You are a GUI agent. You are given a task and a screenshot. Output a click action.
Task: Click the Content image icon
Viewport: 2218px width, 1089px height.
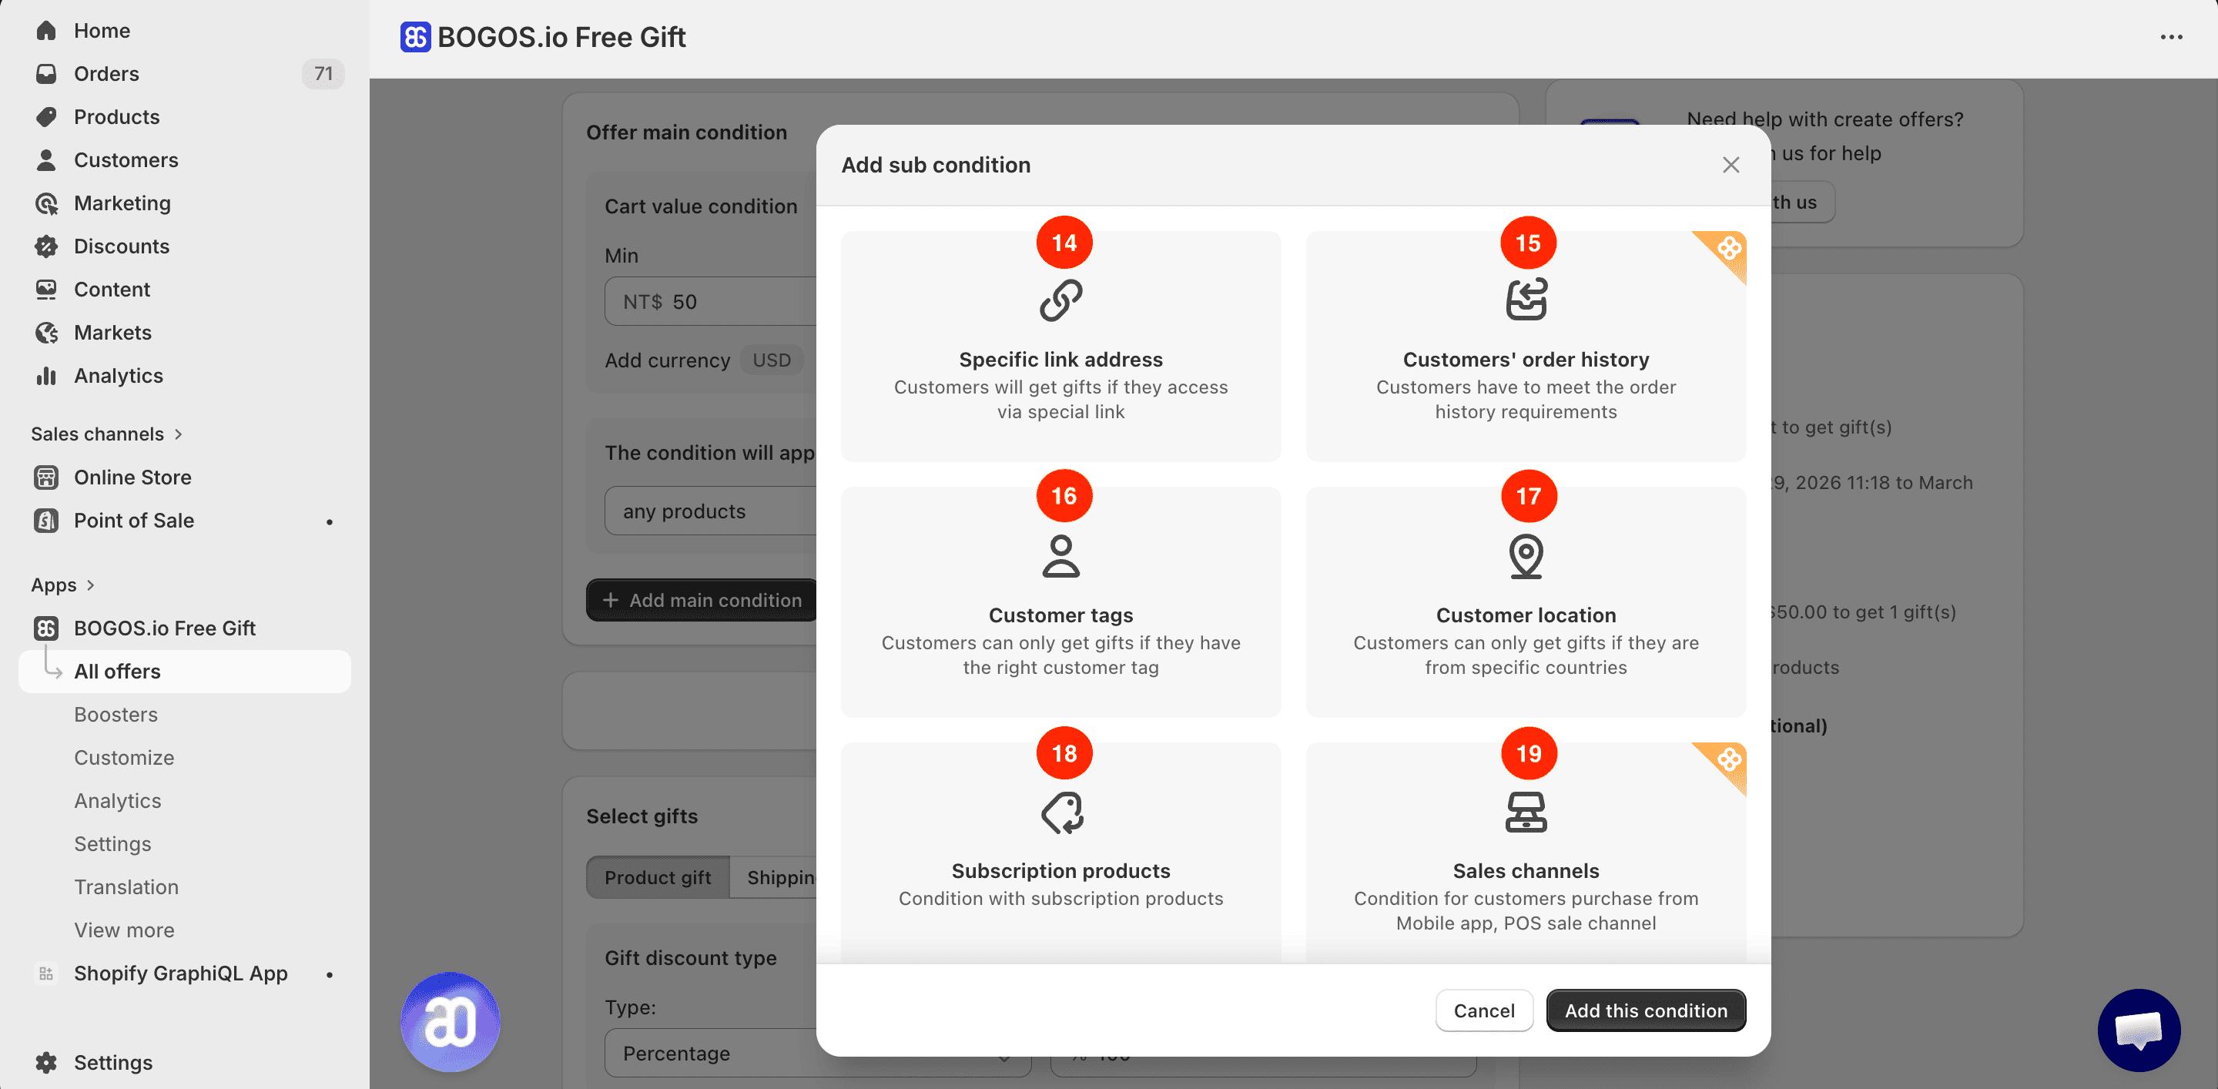pyautogui.click(x=46, y=288)
